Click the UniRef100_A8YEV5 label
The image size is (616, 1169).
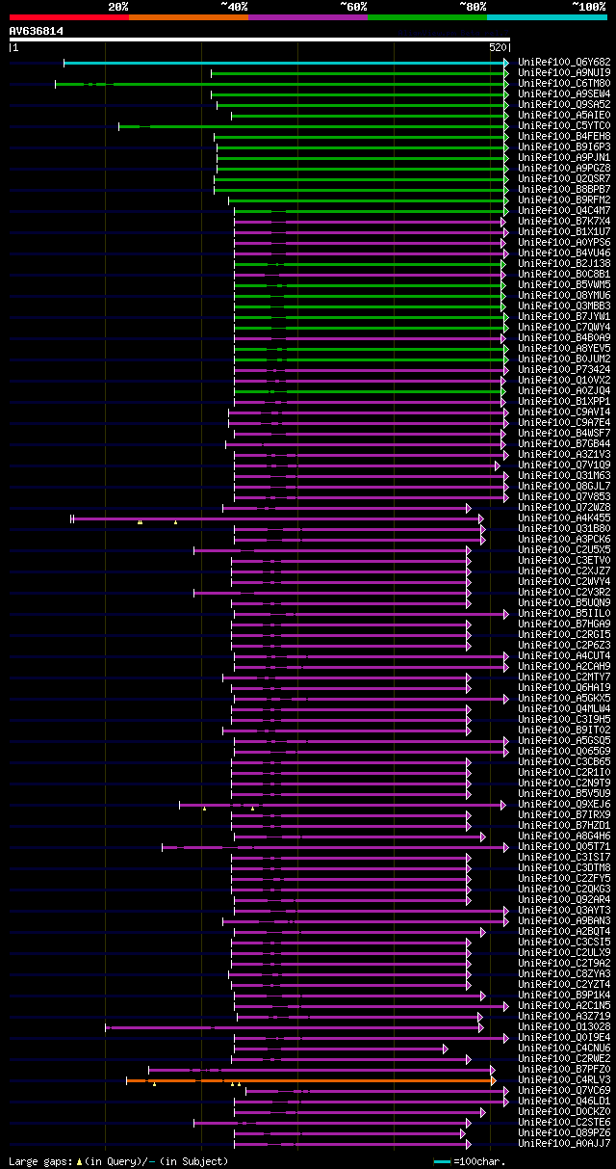(x=564, y=349)
